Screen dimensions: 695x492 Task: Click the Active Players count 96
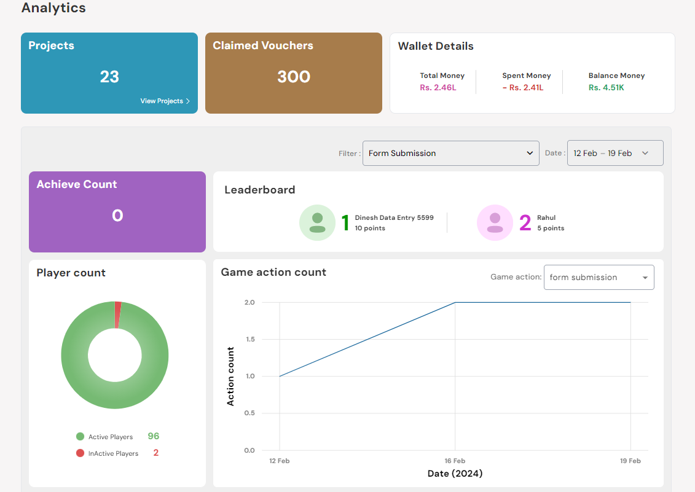[154, 436]
